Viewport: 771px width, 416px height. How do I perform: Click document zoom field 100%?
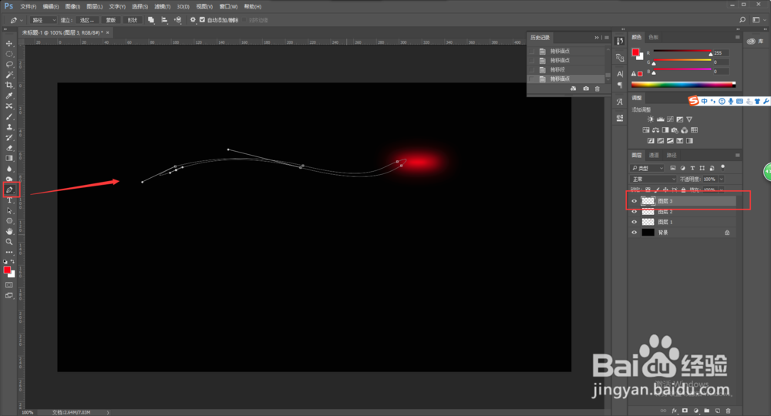(28, 412)
